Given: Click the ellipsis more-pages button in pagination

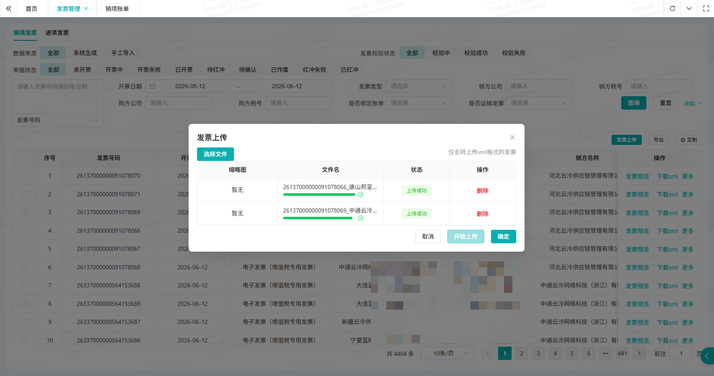Looking at the screenshot, I should (606, 353).
